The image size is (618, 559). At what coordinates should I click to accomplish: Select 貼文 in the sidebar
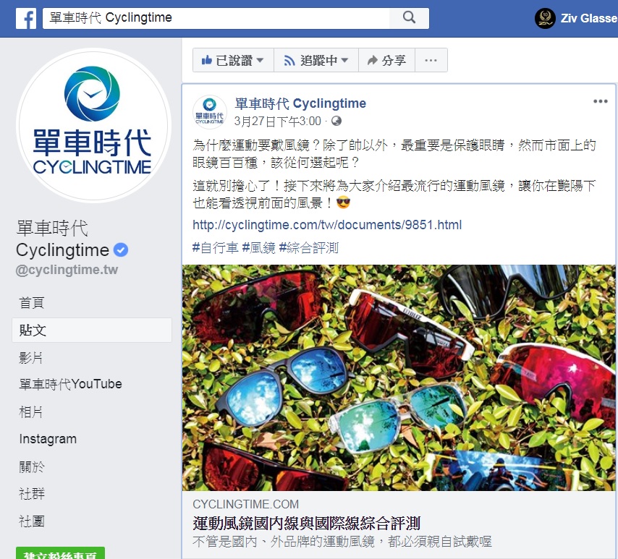click(92, 330)
